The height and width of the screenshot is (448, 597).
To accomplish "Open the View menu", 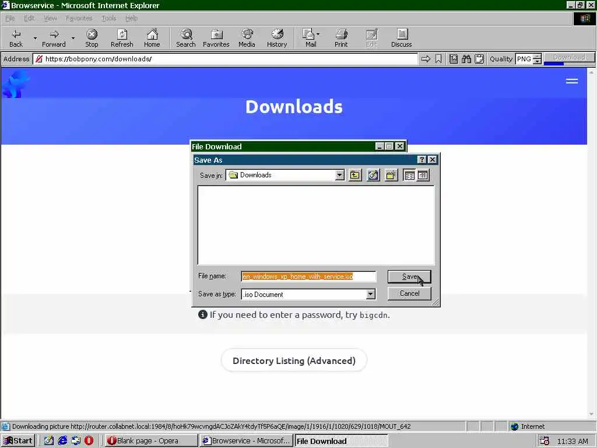I will tap(50, 18).
